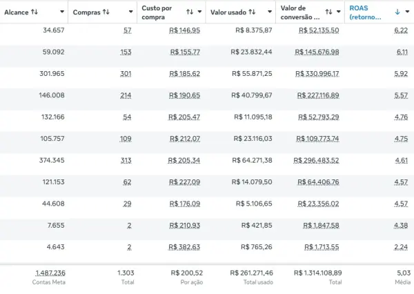Viewport: 414px width, 294px height.
Task: Click cost per purchase R$ 185,62
Action: (x=184, y=74)
